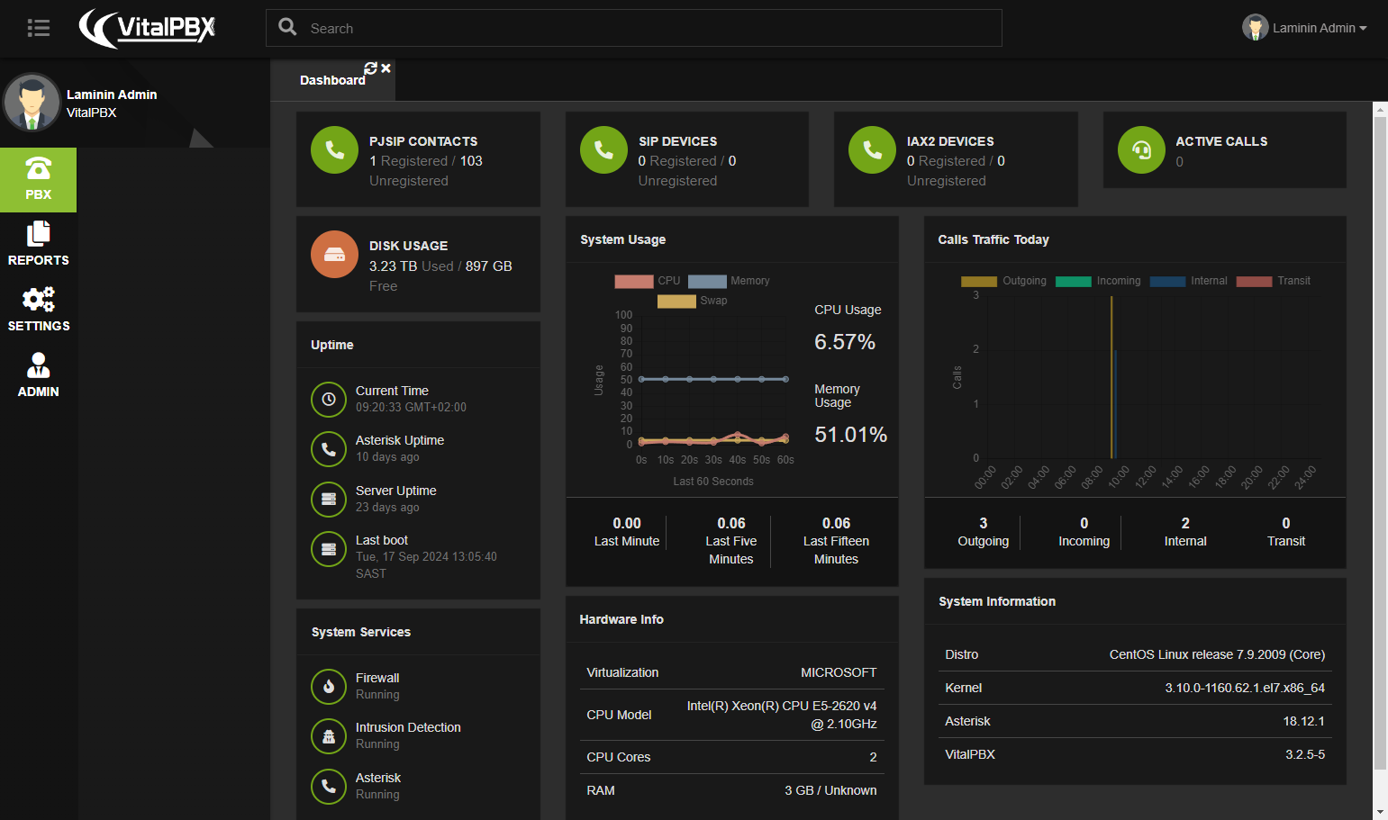Click the CPU Model Intel Xeon value

[x=782, y=715]
